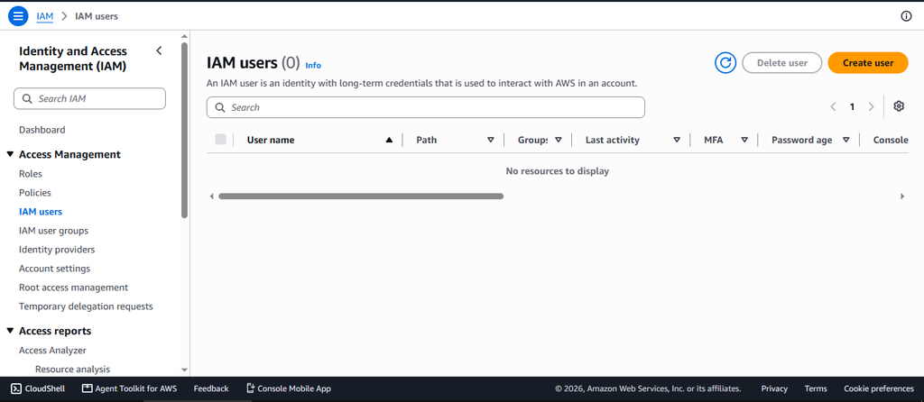
Task: Tick the select-all users checkbox
Action: click(x=220, y=140)
